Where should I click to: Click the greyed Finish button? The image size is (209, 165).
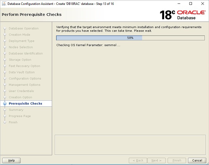(177, 160)
